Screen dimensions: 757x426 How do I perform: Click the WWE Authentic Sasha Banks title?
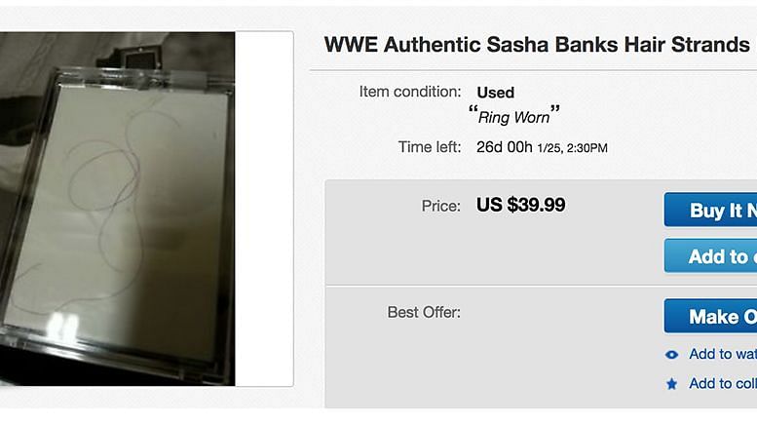tap(537, 45)
